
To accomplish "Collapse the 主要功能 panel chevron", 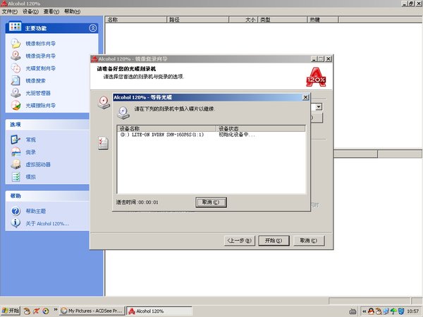I will [x=93, y=28].
